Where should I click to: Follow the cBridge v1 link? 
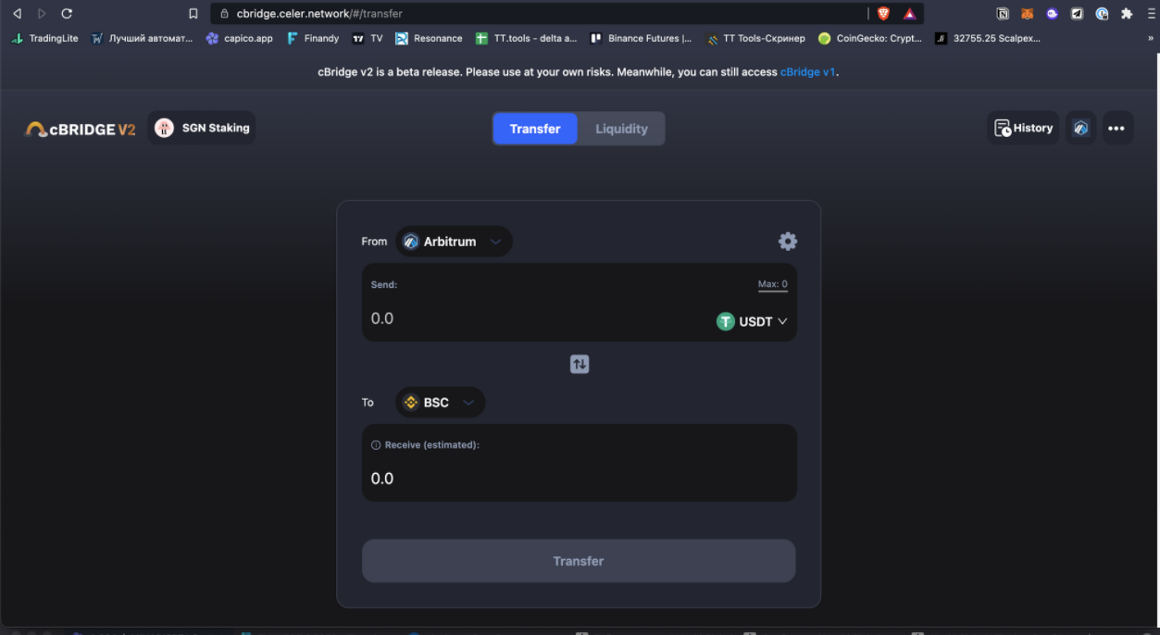[808, 72]
